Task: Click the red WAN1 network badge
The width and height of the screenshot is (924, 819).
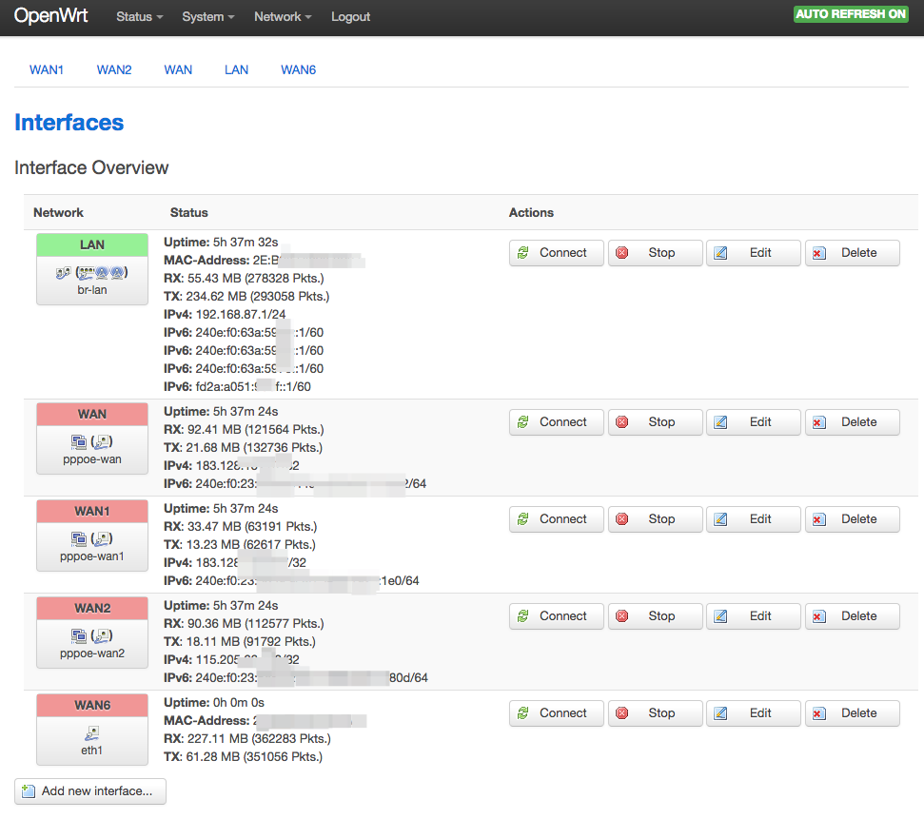Action: [92, 511]
